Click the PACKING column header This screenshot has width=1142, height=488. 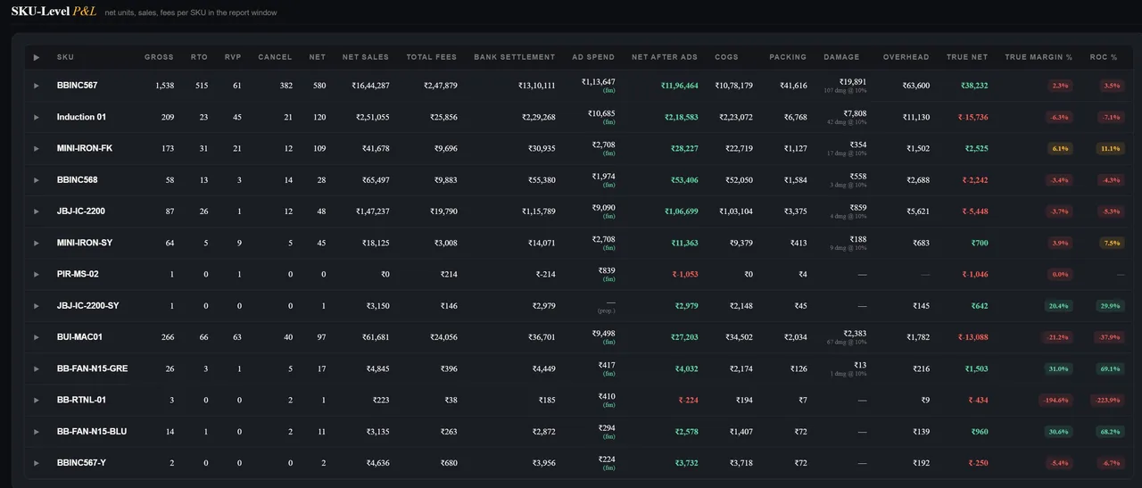click(788, 57)
